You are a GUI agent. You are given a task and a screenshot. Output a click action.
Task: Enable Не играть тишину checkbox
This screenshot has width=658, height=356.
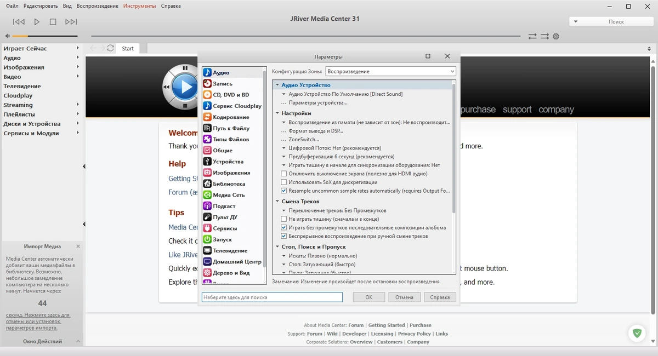click(x=283, y=219)
